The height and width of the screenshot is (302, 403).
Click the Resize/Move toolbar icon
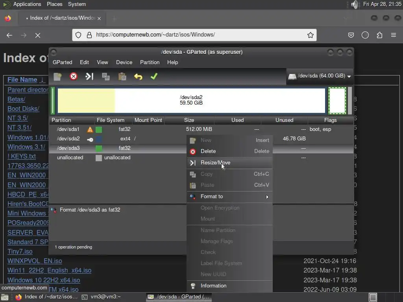[89, 77]
